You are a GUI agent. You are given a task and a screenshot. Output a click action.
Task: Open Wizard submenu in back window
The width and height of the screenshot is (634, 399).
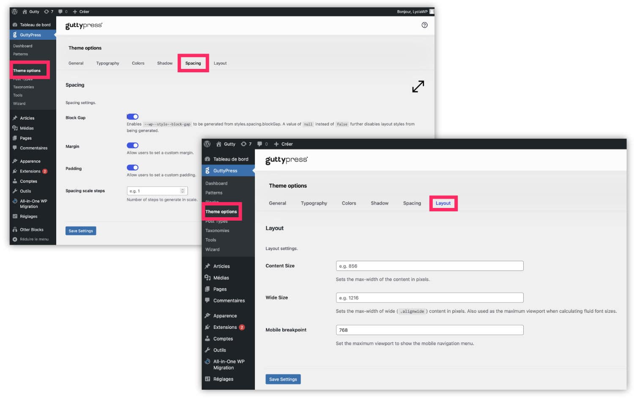(x=19, y=104)
